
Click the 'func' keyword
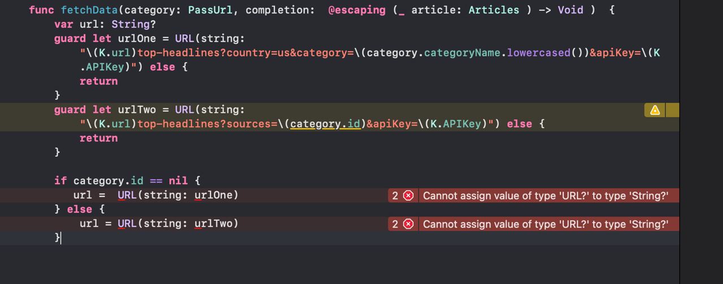[x=42, y=10]
